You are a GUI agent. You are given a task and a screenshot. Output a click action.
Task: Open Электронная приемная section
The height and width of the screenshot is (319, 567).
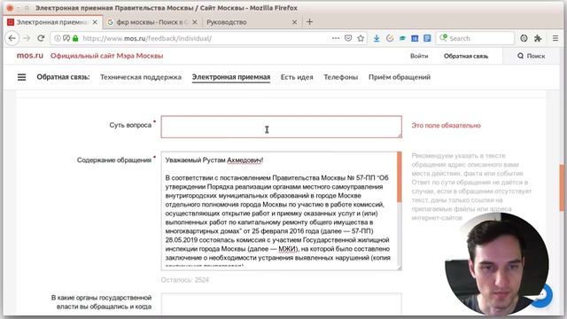[x=231, y=77]
